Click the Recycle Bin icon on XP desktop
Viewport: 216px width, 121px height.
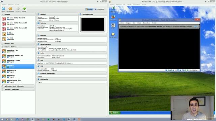click(113, 8)
